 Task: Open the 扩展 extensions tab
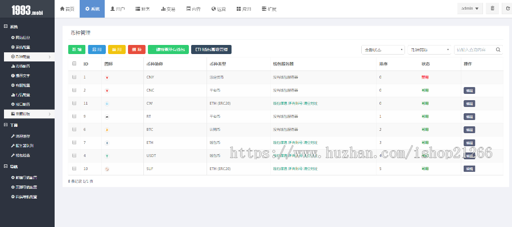pos(269,9)
